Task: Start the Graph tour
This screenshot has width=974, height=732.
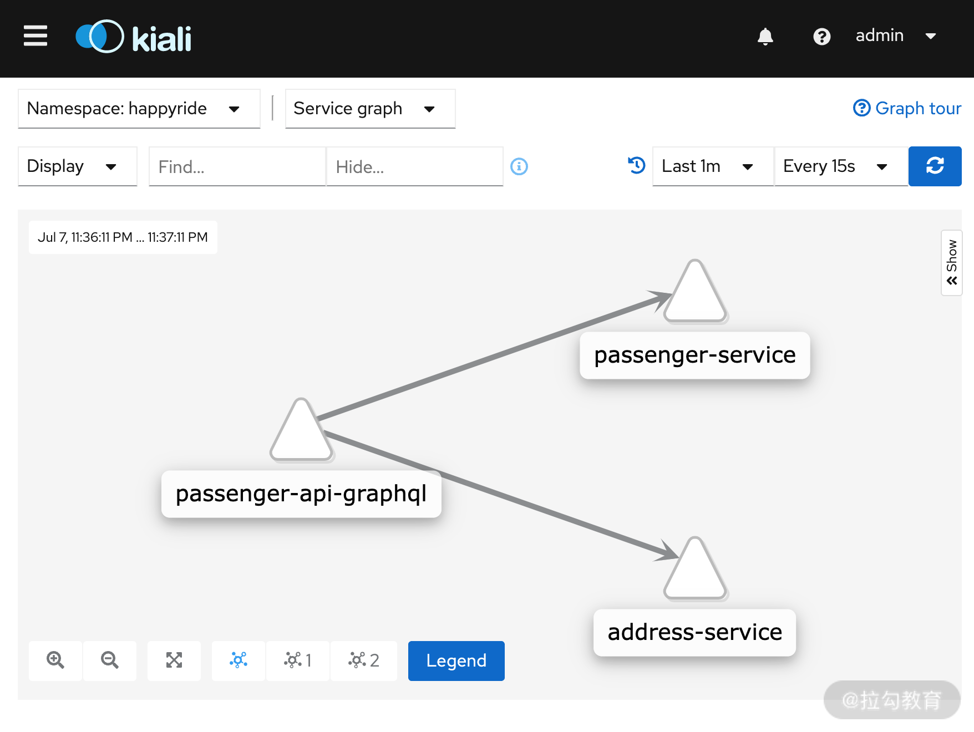Action: point(907,108)
